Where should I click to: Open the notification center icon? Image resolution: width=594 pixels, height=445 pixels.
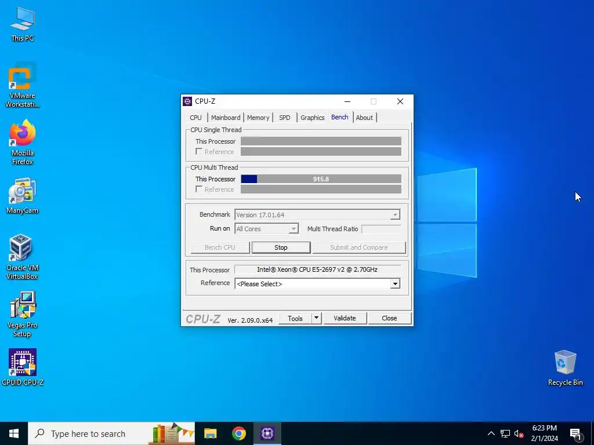pyautogui.click(x=575, y=434)
